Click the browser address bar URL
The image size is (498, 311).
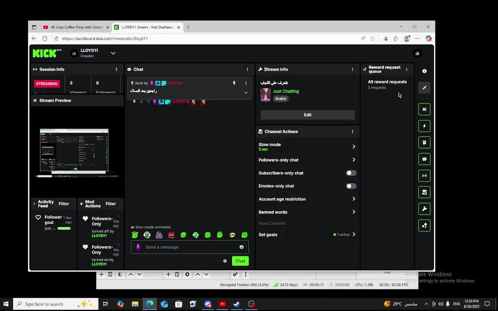(105, 38)
